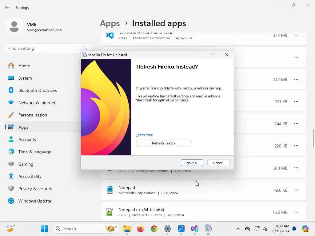
Task: Open Bluetooth & devices settings
Action: pyautogui.click(x=43, y=90)
